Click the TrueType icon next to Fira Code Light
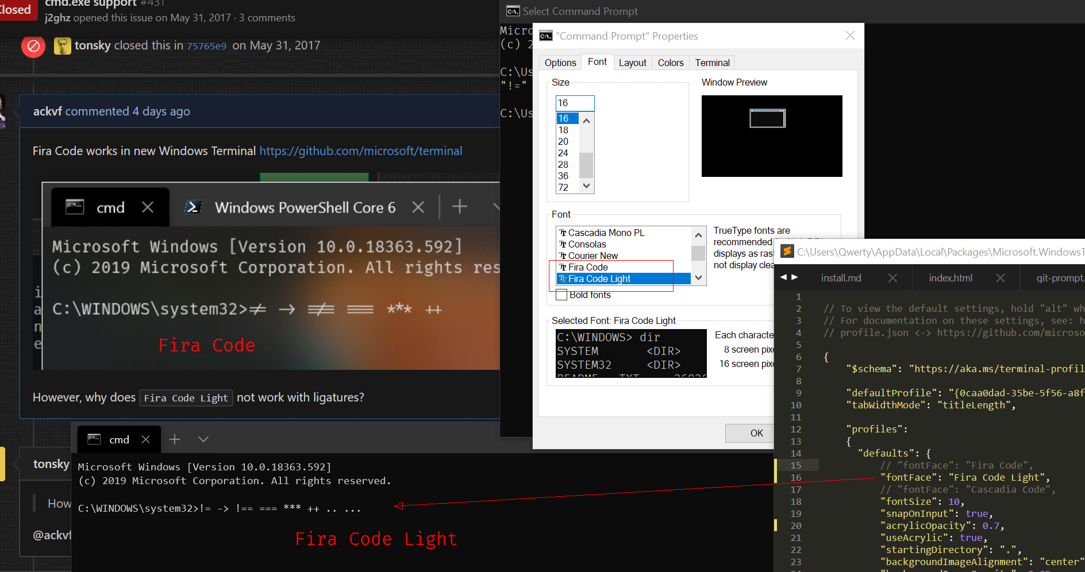 point(562,279)
